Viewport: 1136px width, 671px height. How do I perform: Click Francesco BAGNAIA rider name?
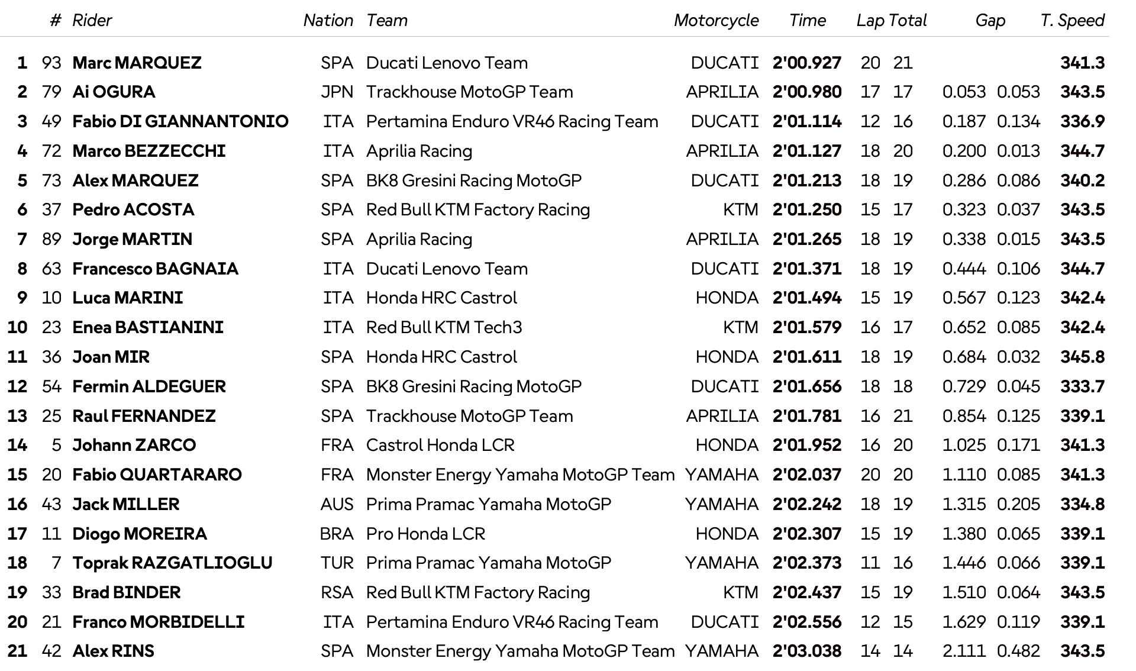(x=155, y=269)
